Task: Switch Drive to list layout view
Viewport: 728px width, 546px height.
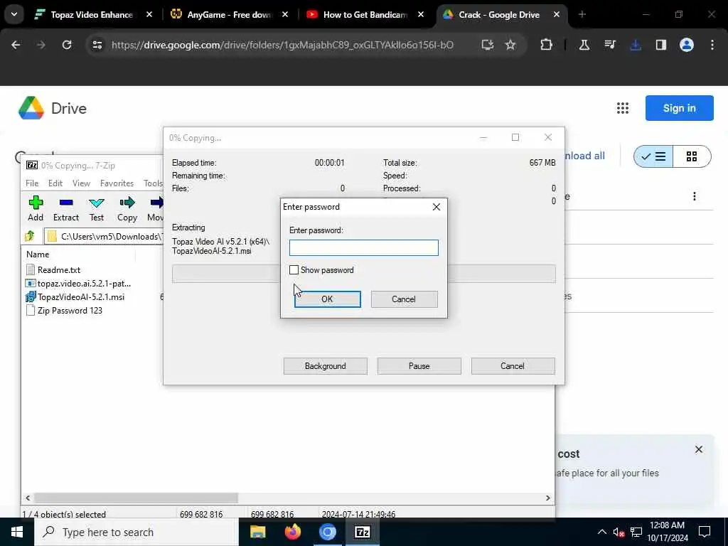Action: (x=653, y=156)
